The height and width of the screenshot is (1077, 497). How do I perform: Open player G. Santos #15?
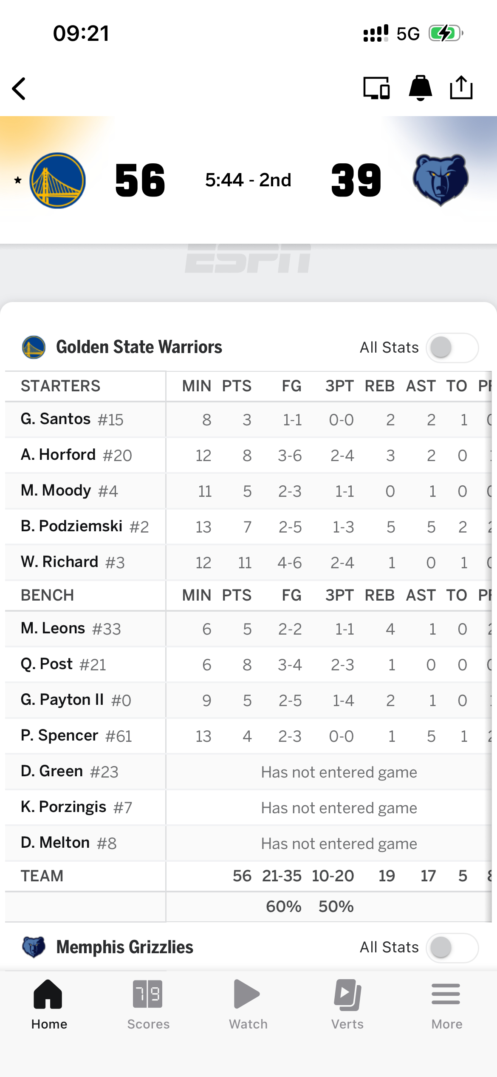click(72, 419)
